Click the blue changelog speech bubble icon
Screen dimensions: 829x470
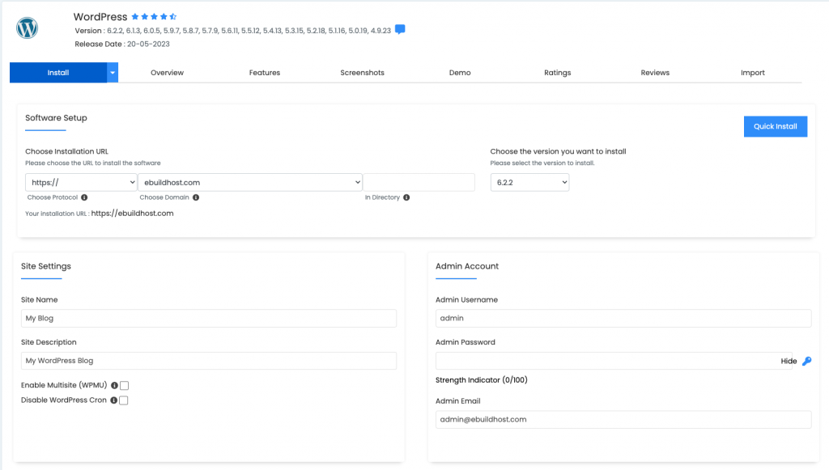pyautogui.click(x=400, y=30)
